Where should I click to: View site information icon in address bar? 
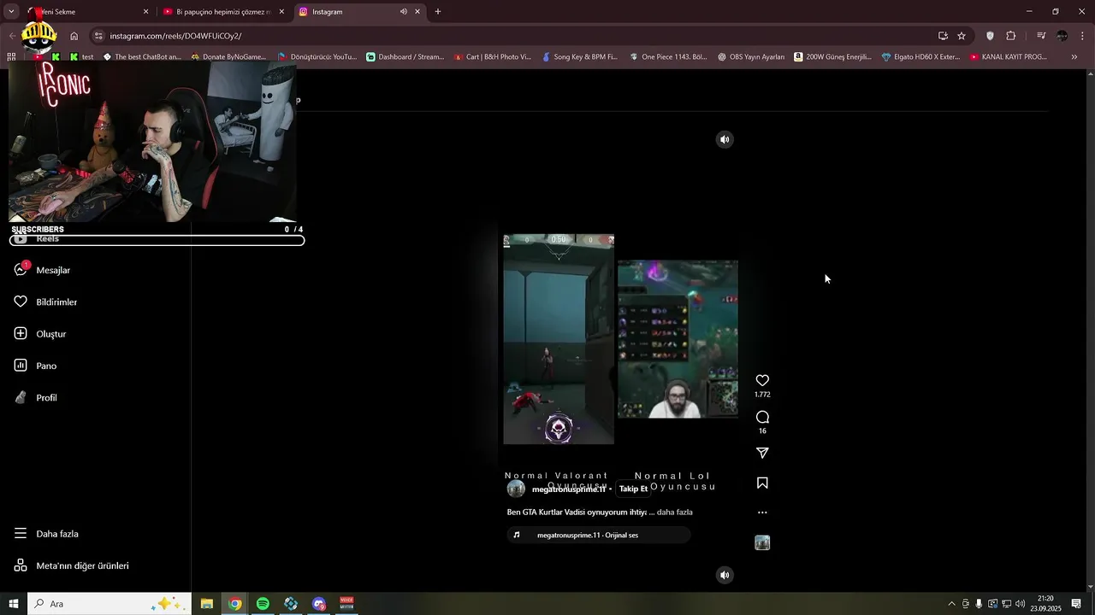(98, 36)
